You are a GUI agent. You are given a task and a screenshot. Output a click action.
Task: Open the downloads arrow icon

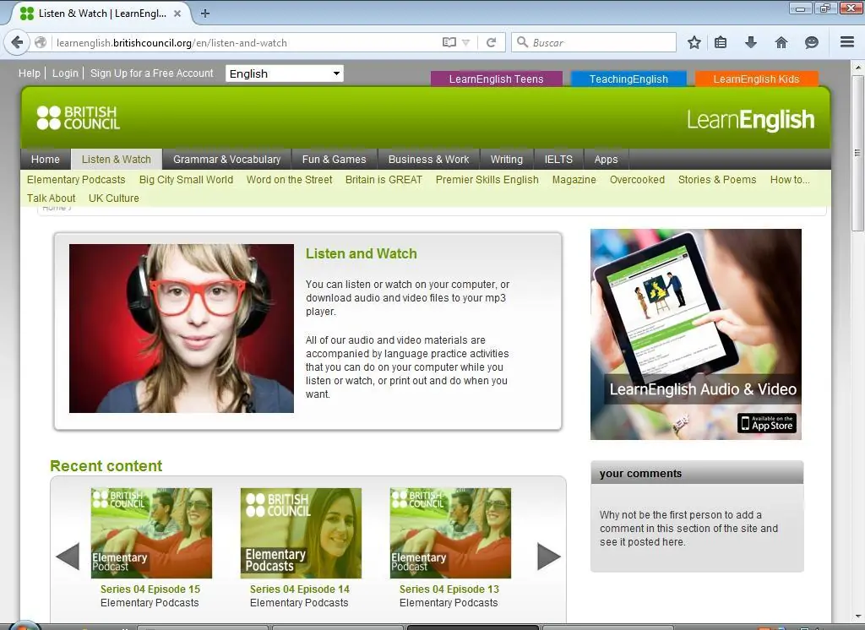751,42
